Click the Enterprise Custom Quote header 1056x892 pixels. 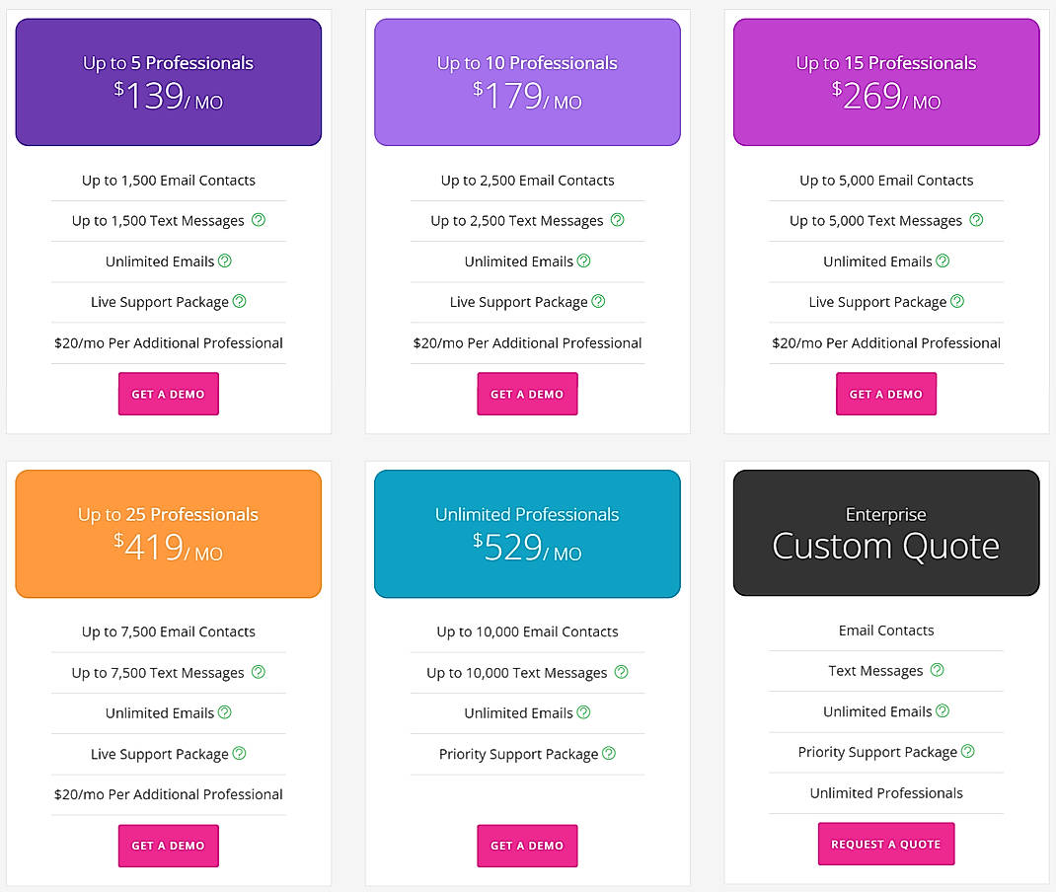point(885,533)
